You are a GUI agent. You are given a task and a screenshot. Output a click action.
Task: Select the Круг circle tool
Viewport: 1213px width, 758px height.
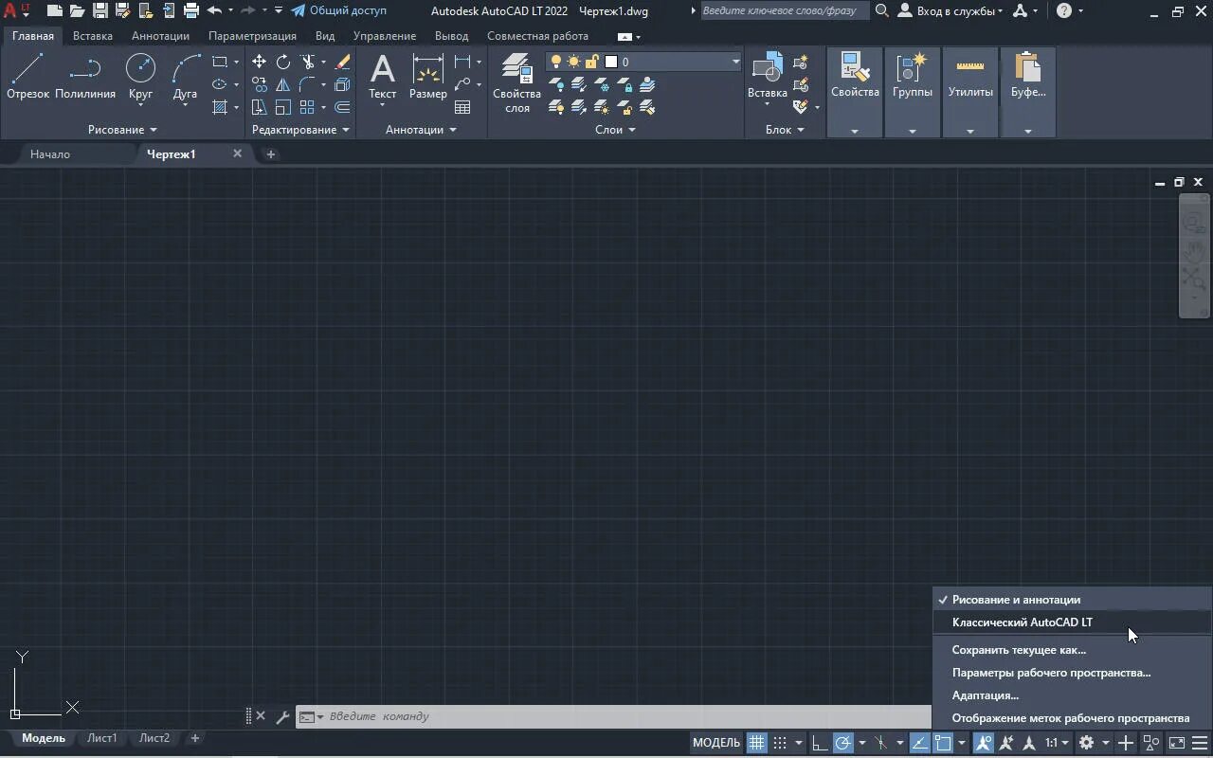(x=140, y=77)
